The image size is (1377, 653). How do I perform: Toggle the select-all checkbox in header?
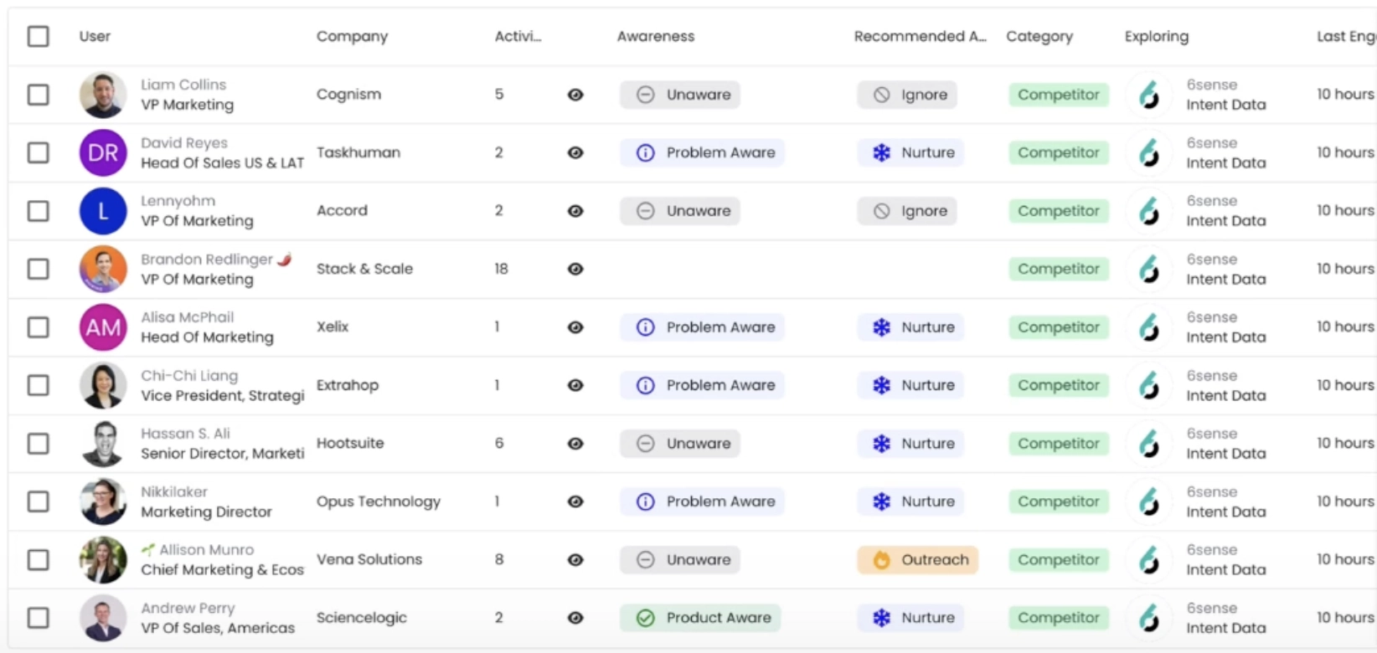click(x=39, y=36)
